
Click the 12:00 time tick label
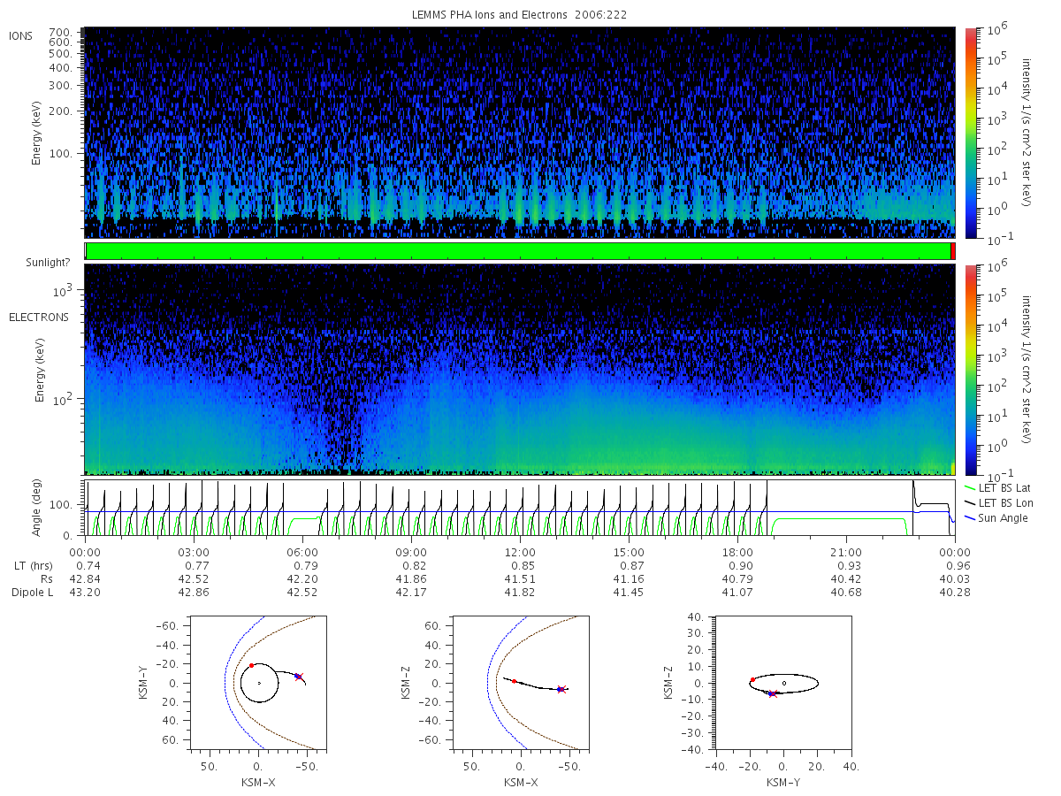click(520, 552)
